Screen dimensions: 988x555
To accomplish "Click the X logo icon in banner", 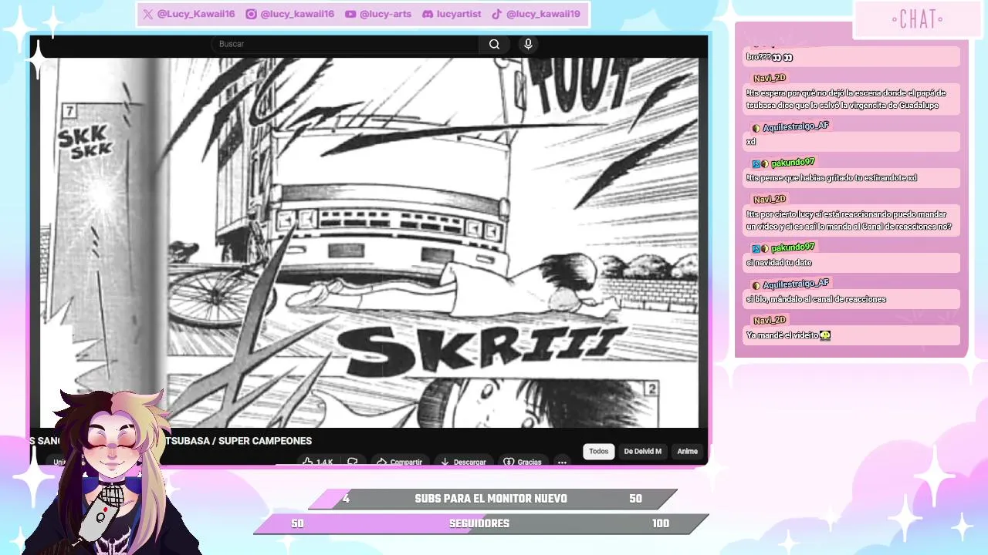I will pos(148,14).
